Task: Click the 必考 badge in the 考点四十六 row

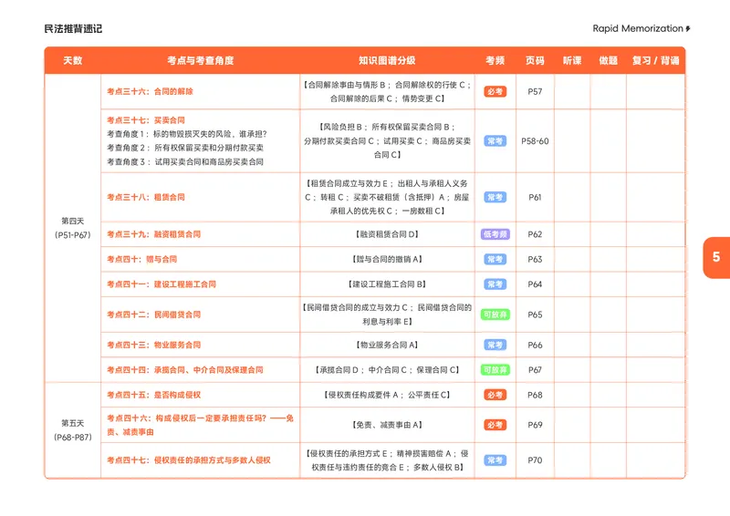Action: 495,425
